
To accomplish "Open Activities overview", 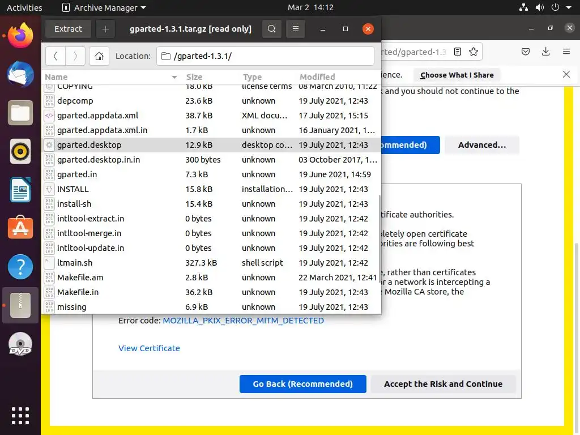I will click(x=24, y=7).
